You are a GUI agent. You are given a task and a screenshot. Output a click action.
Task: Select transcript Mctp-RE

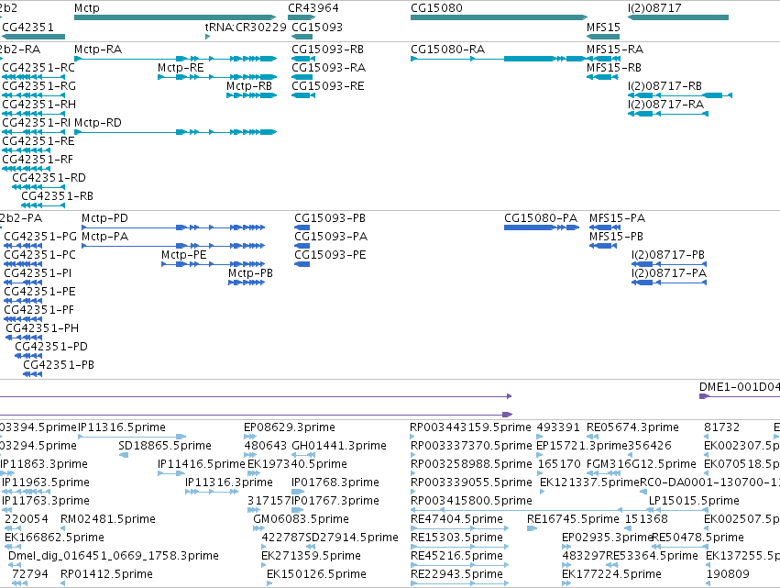click(181, 68)
